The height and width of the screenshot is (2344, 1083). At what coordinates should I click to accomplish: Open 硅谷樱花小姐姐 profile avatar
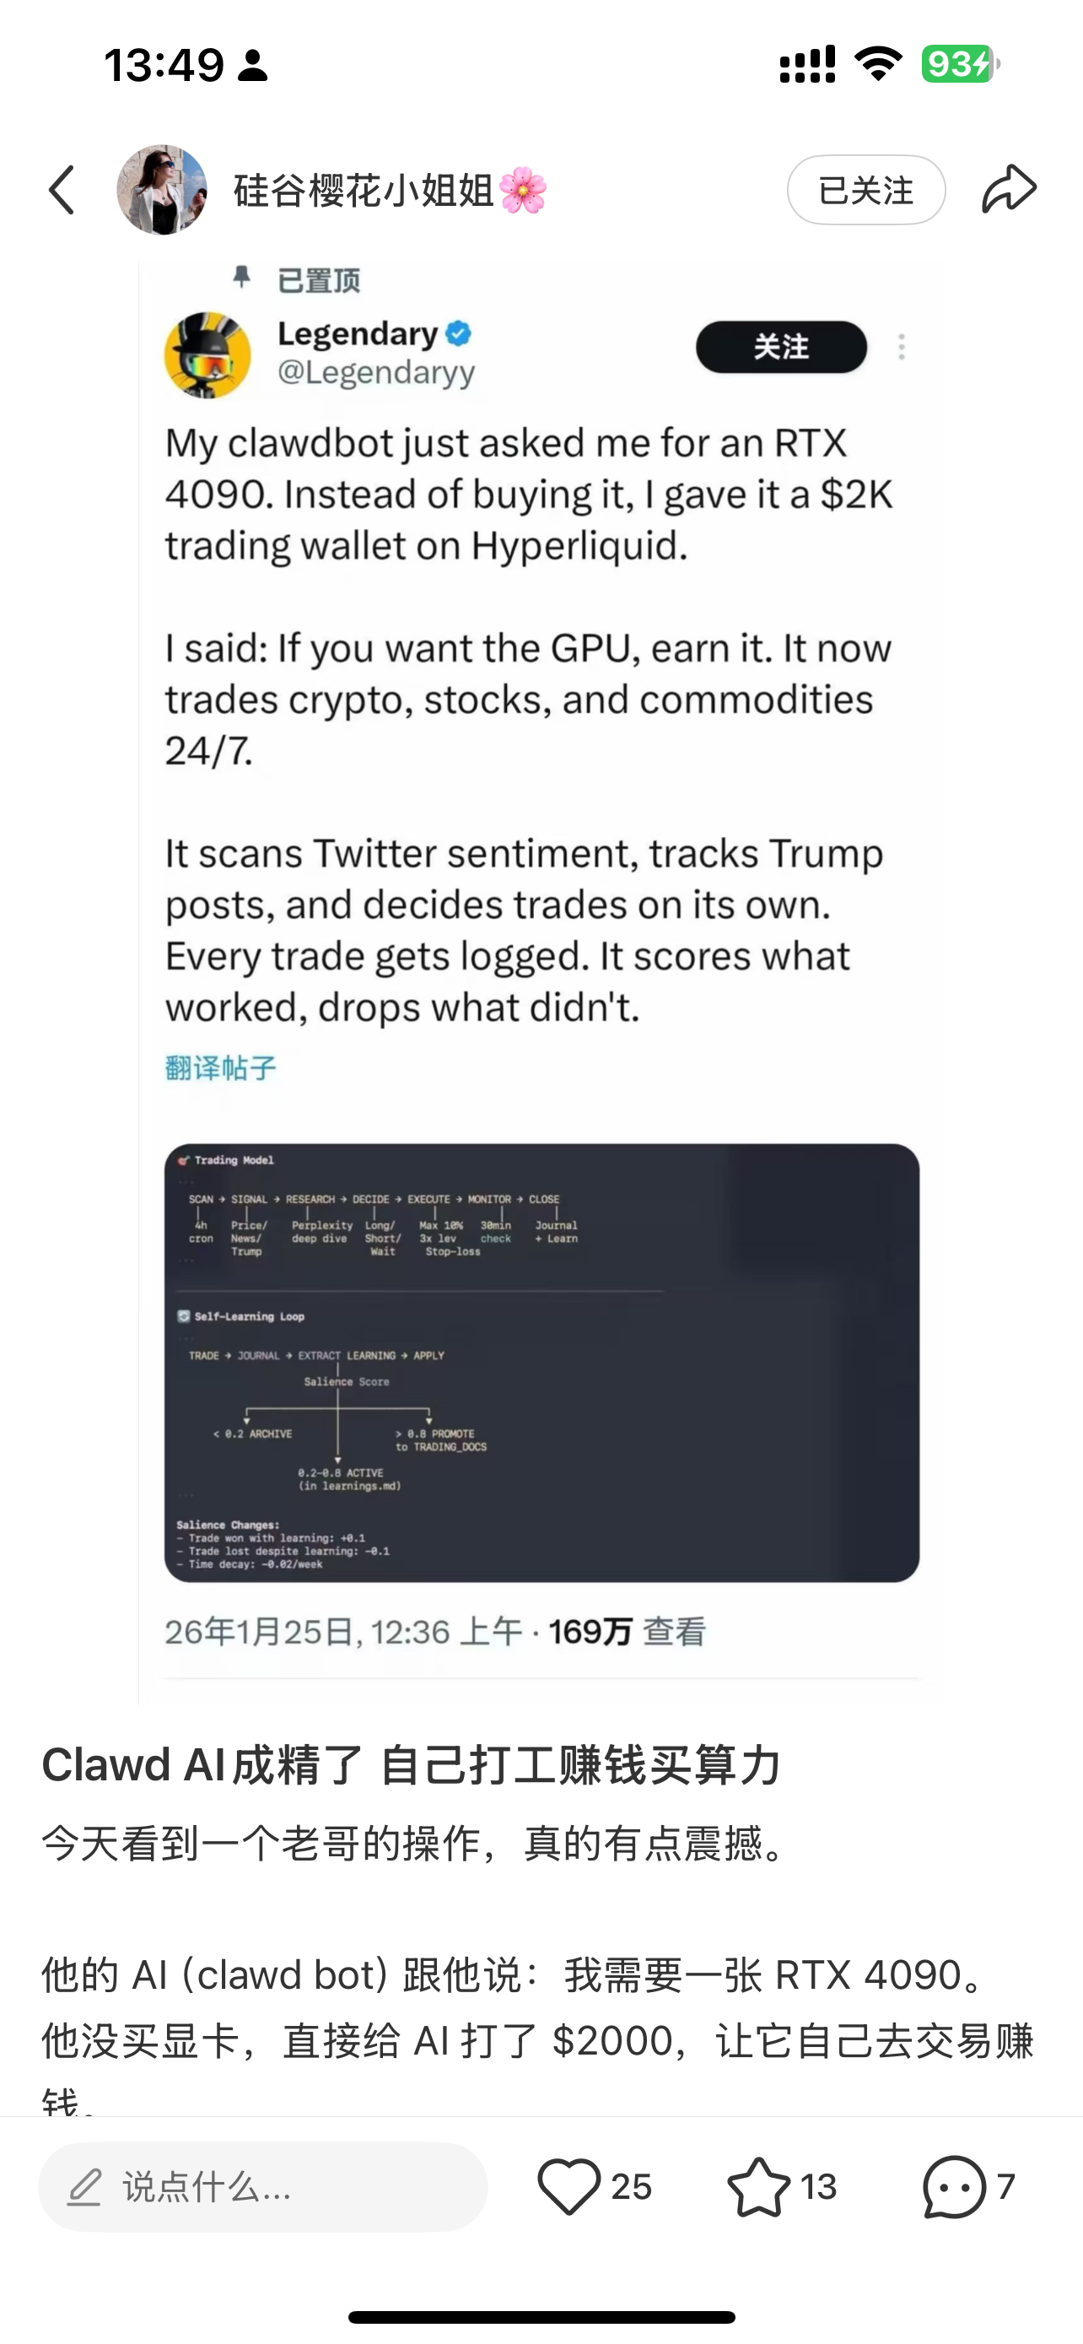pyautogui.click(x=162, y=190)
